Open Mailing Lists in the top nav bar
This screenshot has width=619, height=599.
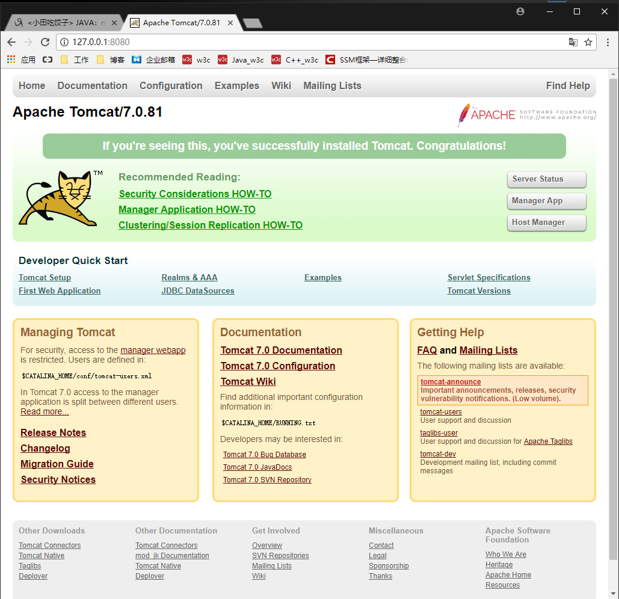[333, 85]
